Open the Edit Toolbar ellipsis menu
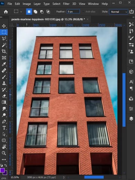The height and width of the screenshot is (180, 135). (x=4, y=160)
